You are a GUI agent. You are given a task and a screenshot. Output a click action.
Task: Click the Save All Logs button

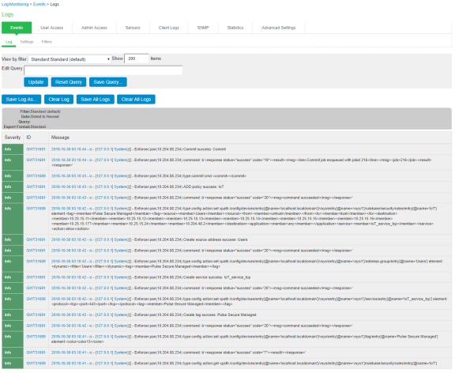point(96,100)
